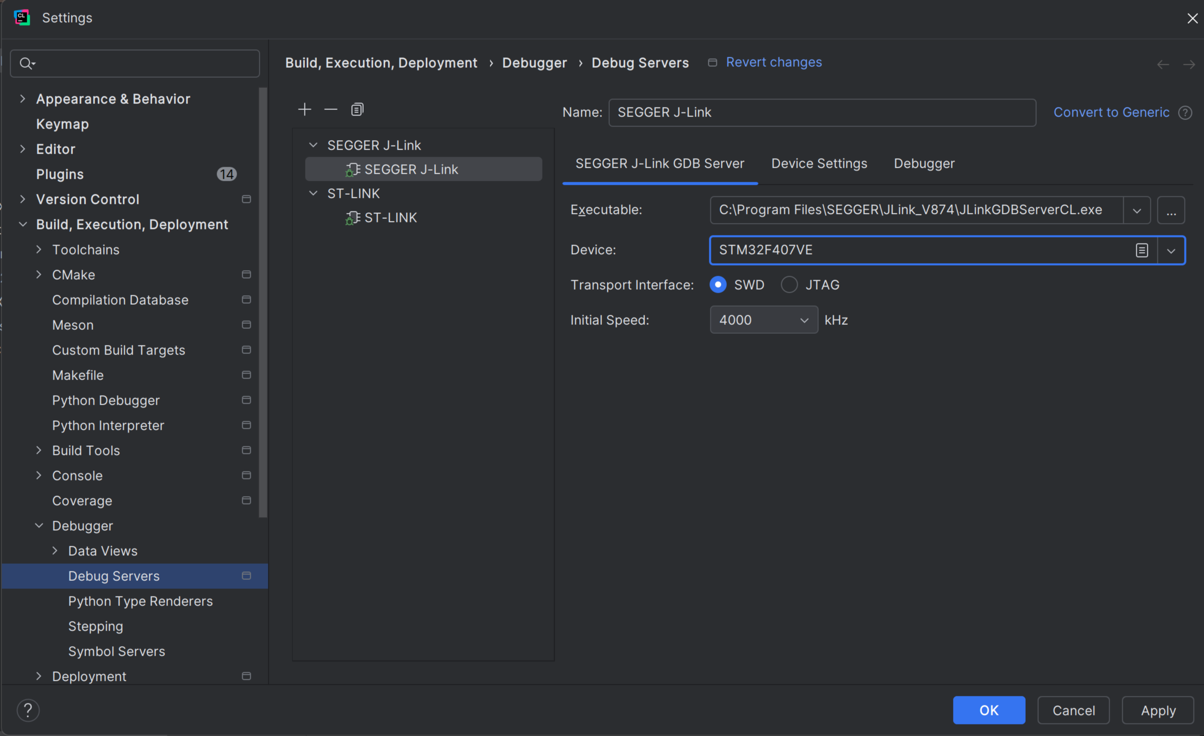Click the settings sidebar vertical scrollbar
Image resolution: width=1204 pixels, height=736 pixels.
click(263, 301)
